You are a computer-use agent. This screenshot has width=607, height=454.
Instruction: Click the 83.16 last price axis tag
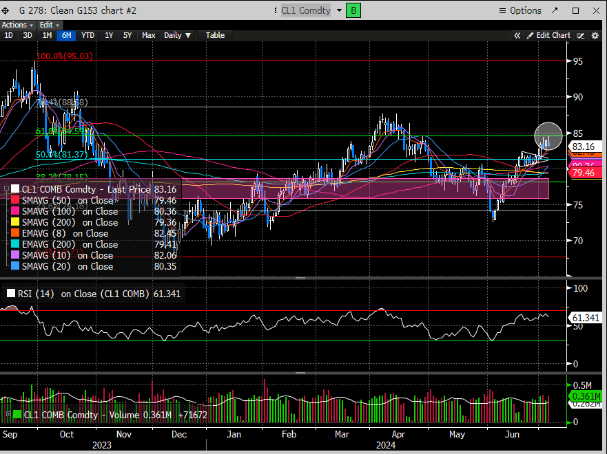point(584,147)
